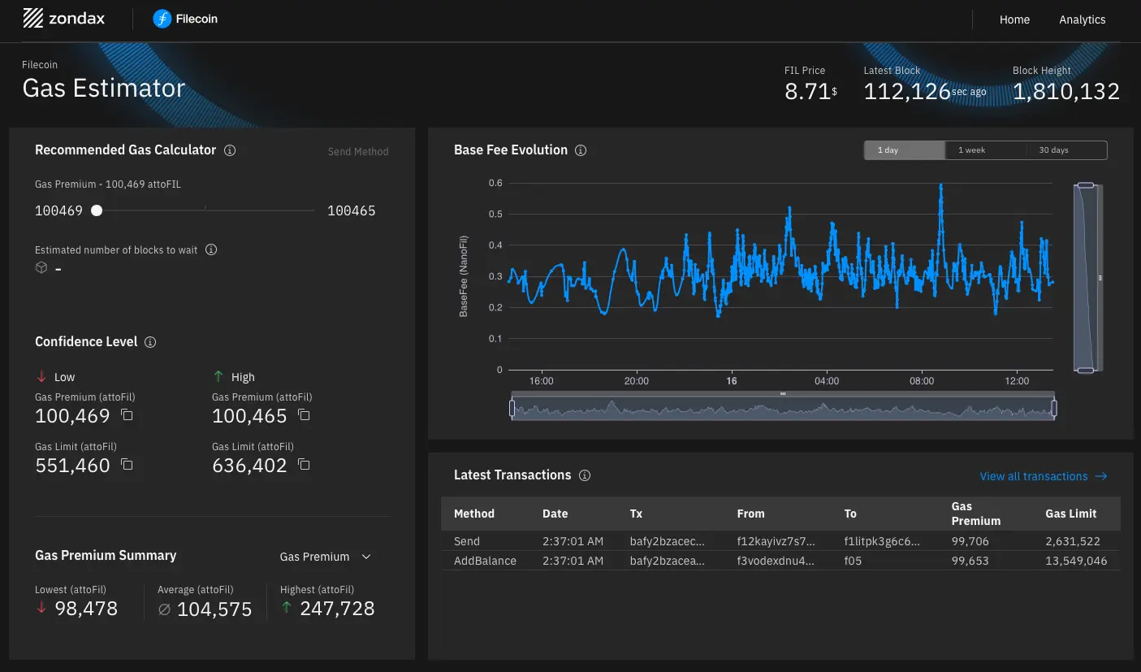Click the gas premium slider handle
Image resolution: width=1141 pixels, height=672 pixels.
coord(97,210)
